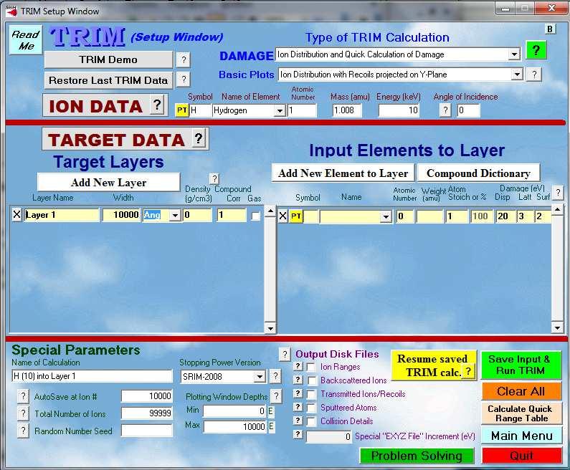
Task: Open Random Number Seed help
Action: (x=23, y=431)
